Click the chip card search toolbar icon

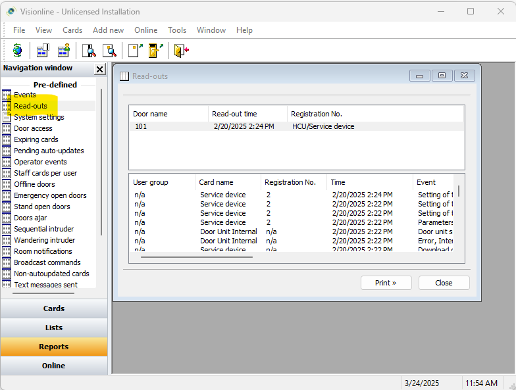point(109,51)
